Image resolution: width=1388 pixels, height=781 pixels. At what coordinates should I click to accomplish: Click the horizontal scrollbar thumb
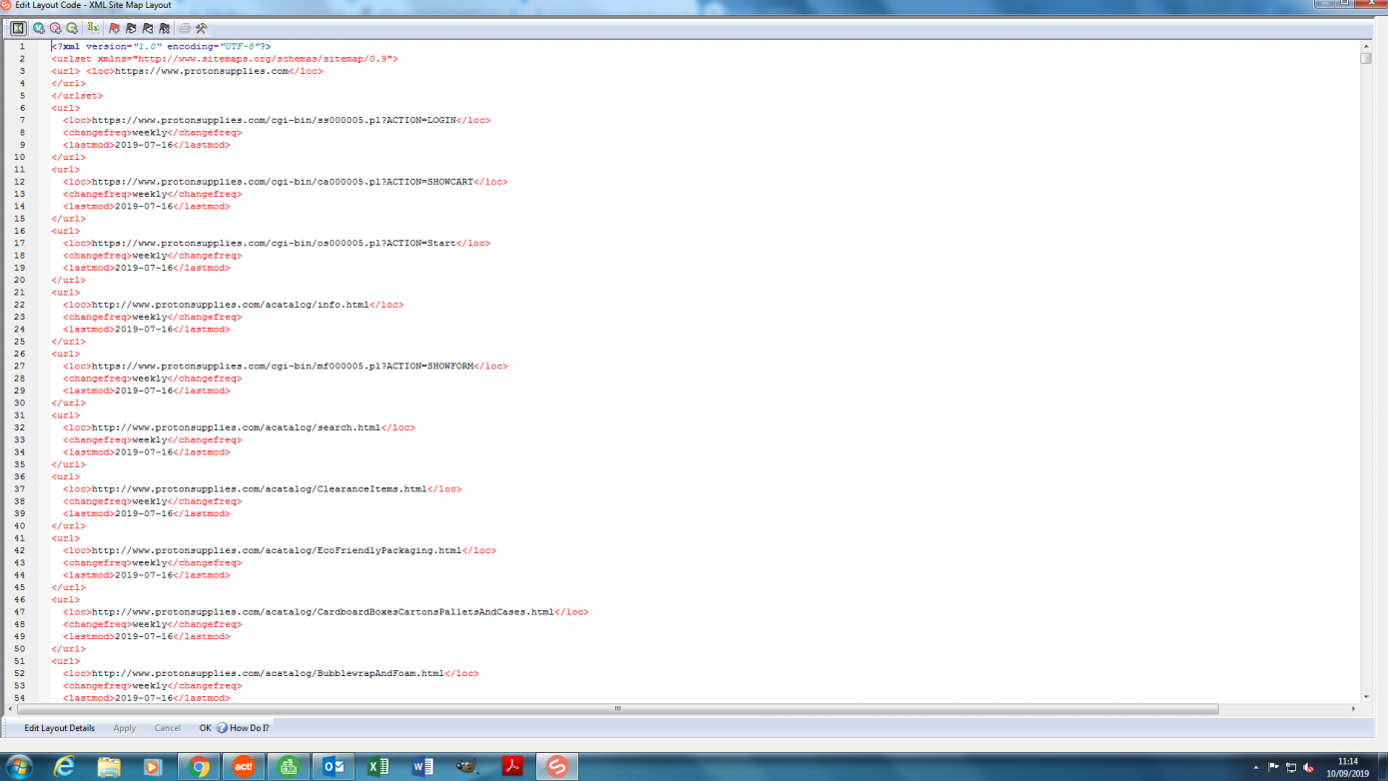[617, 709]
